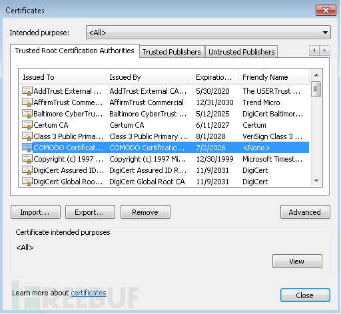Click the certificate icon beside AffirmTrust Commercial
The height and width of the screenshot is (314, 341).
point(27,102)
